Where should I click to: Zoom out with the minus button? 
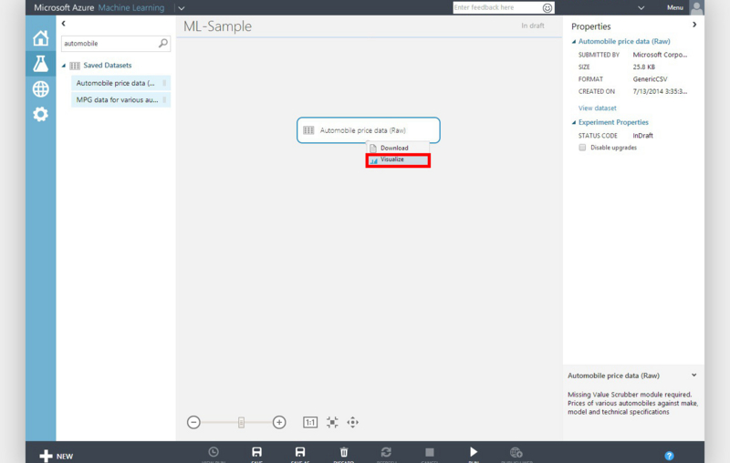click(193, 422)
